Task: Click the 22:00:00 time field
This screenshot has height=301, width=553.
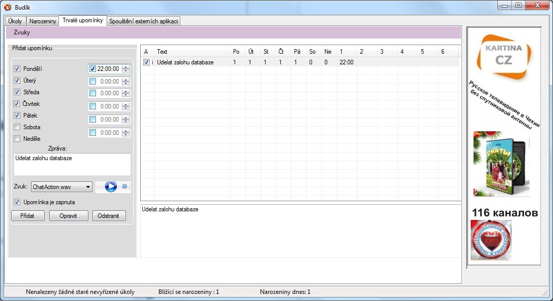Action: click(108, 68)
